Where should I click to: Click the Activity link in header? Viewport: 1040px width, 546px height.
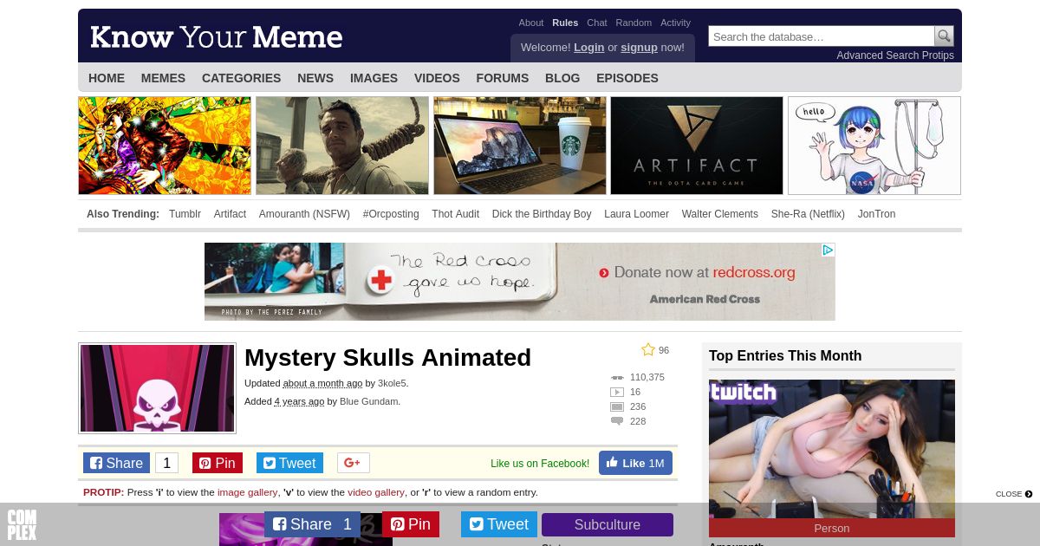point(676,23)
